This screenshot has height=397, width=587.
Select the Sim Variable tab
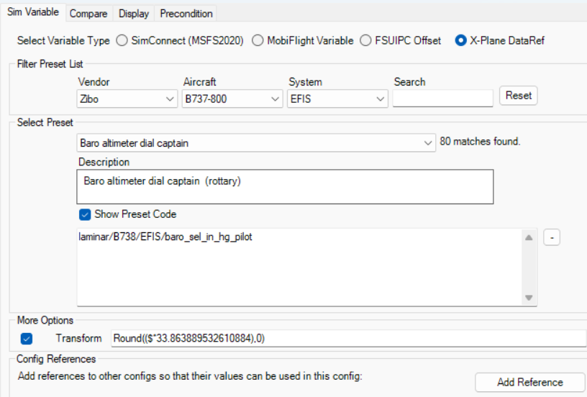click(x=33, y=12)
